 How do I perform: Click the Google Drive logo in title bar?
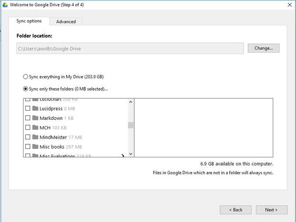[x=5, y=5]
